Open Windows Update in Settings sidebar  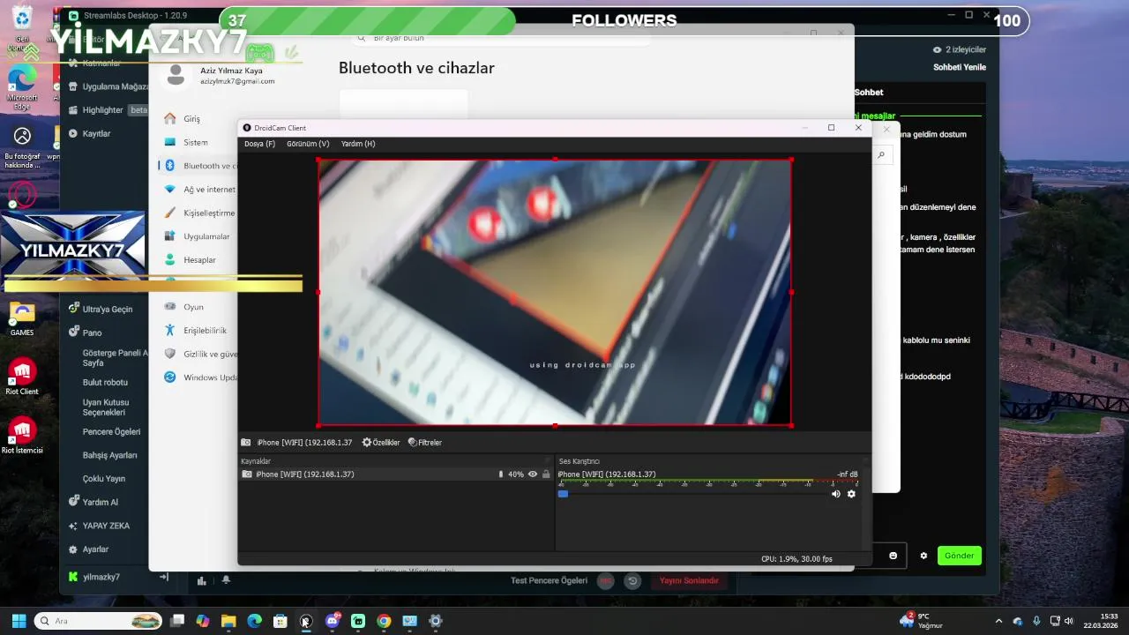[x=199, y=377]
